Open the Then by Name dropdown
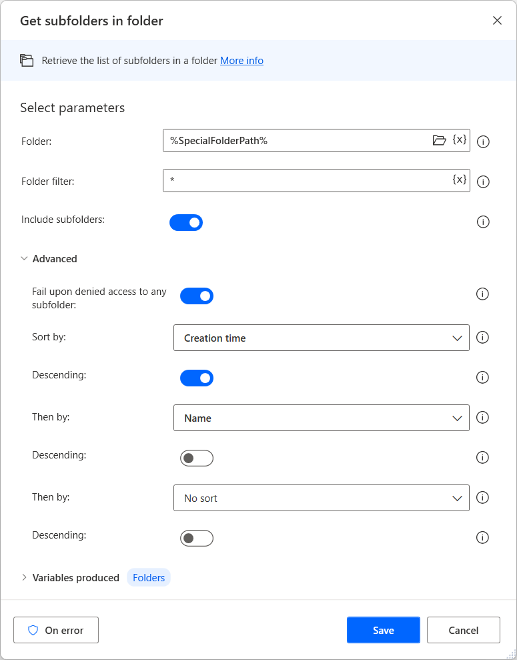Viewport: 517px width, 660px height. pyautogui.click(x=321, y=418)
